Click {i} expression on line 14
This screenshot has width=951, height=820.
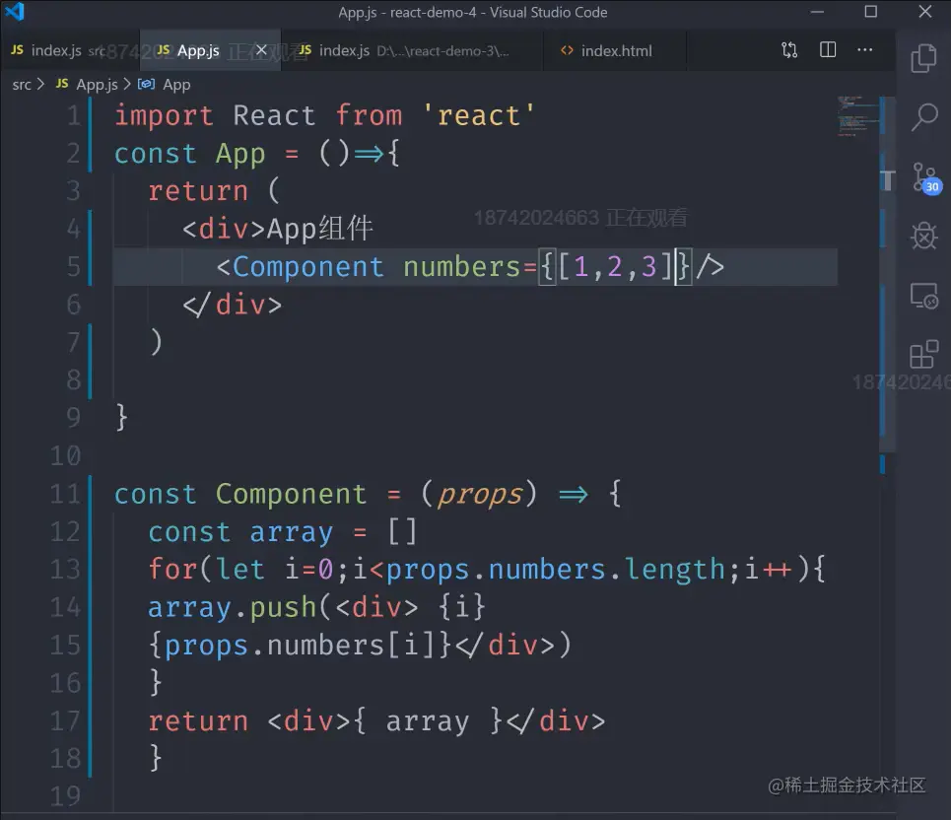coord(461,607)
